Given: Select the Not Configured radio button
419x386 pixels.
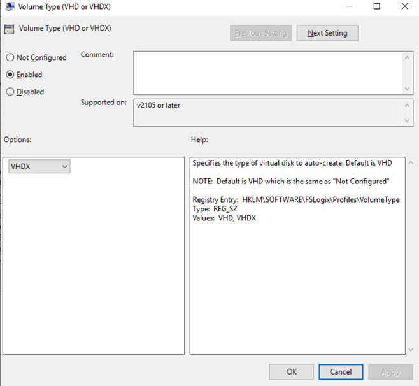Looking at the screenshot, I should (x=10, y=57).
